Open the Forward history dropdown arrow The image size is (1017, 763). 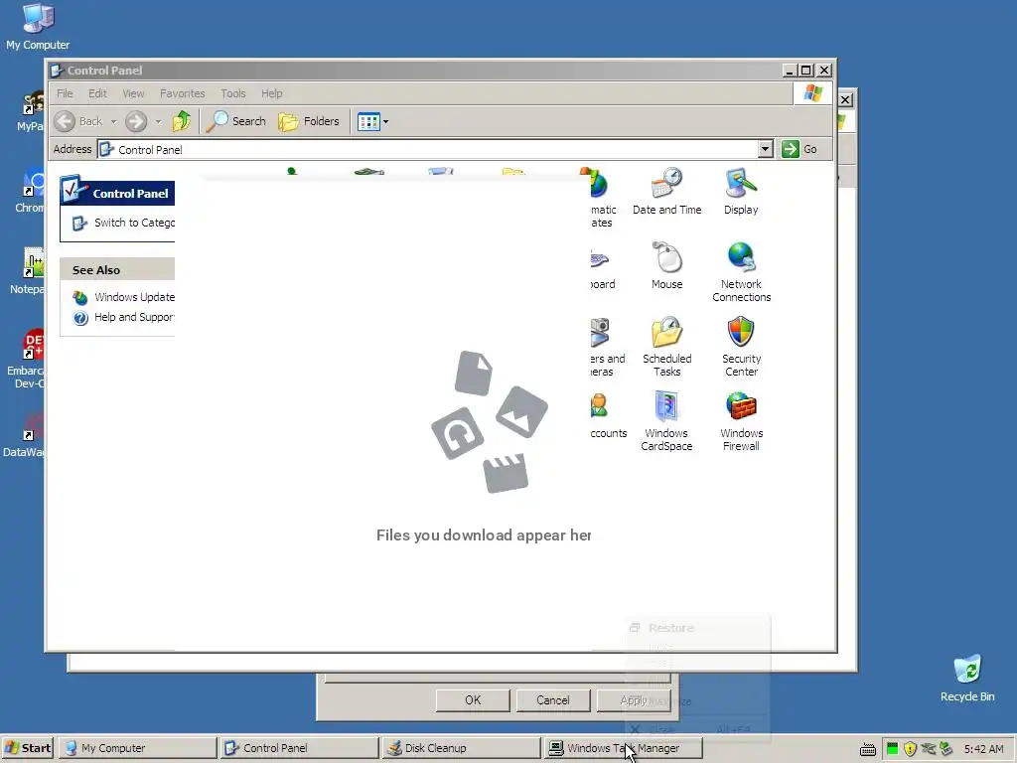tap(158, 121)
